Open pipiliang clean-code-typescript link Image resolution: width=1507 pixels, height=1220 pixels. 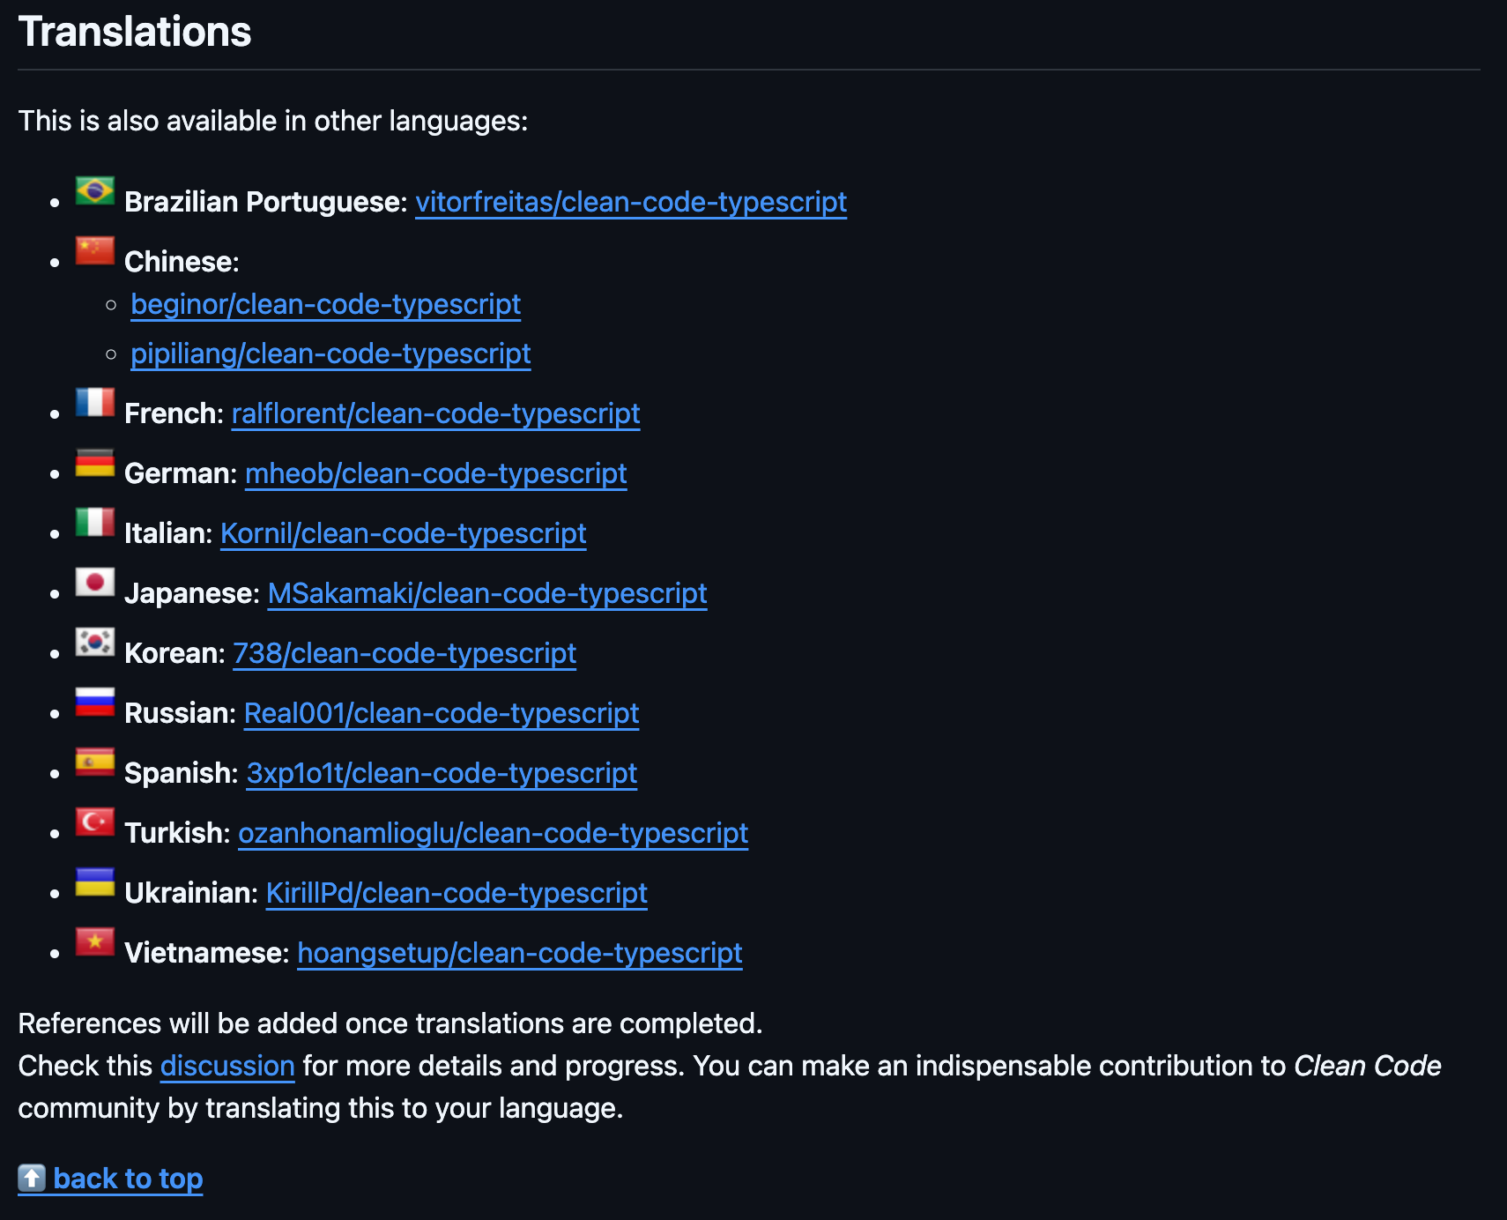(x=330, y=353)
